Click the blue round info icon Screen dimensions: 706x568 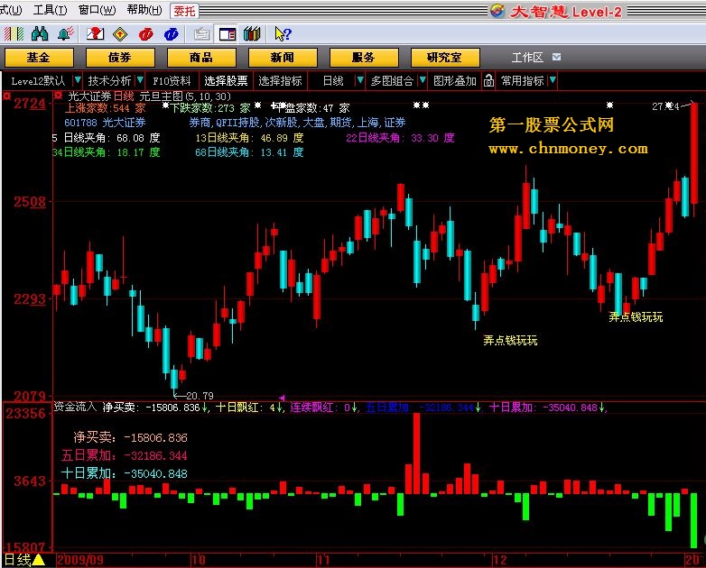172,33
